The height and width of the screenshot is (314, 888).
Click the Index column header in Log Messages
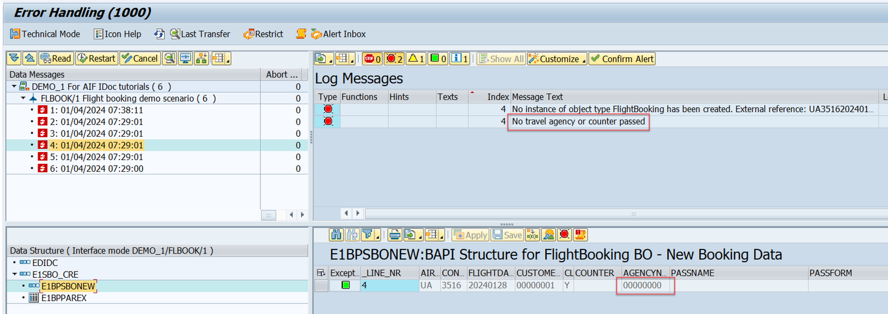pyautogui.click(x=490, y=97)
